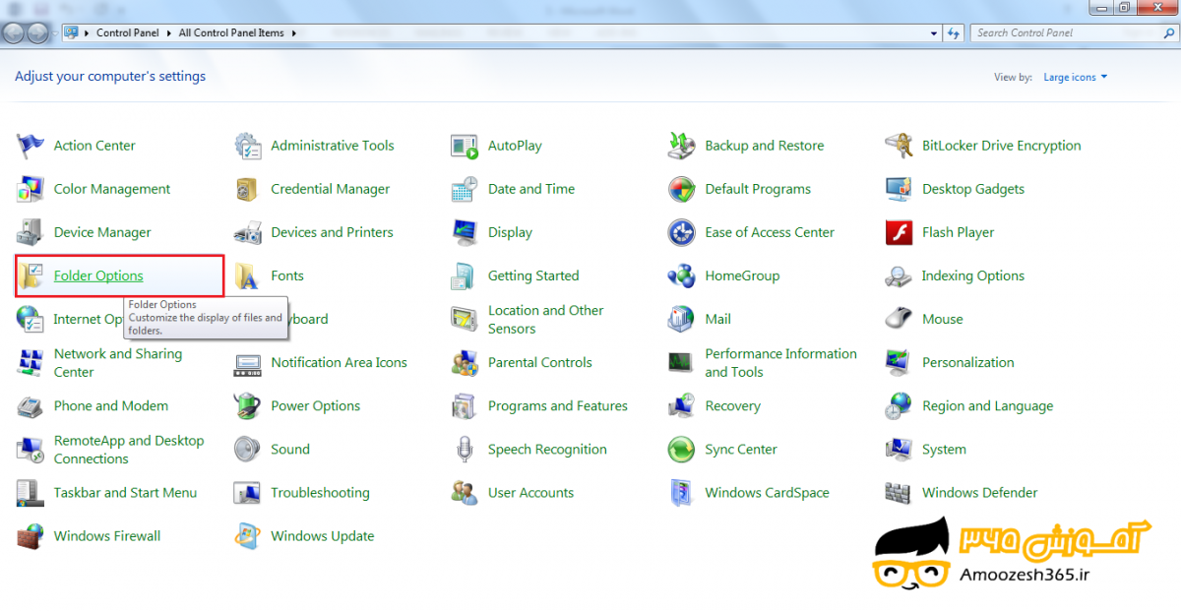Viewport: 1181px width, 611px height.
Task: Open the Action Center flag icon
Action: pos(31,146)
